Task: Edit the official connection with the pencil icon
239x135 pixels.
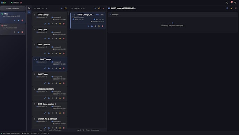Action: pos(18,20)
